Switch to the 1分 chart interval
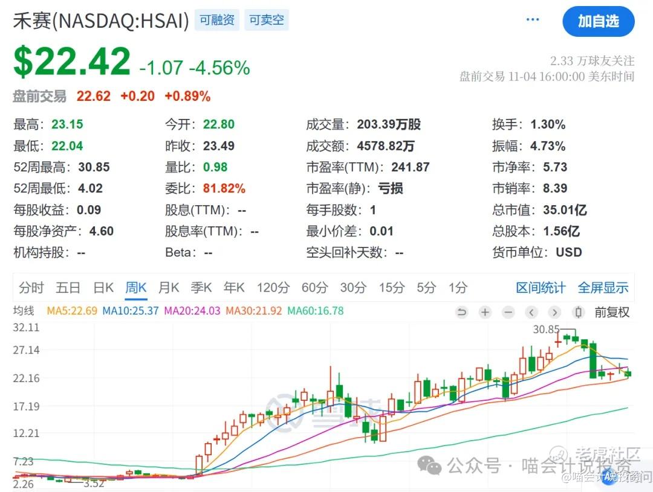 (x=458, y=287)
